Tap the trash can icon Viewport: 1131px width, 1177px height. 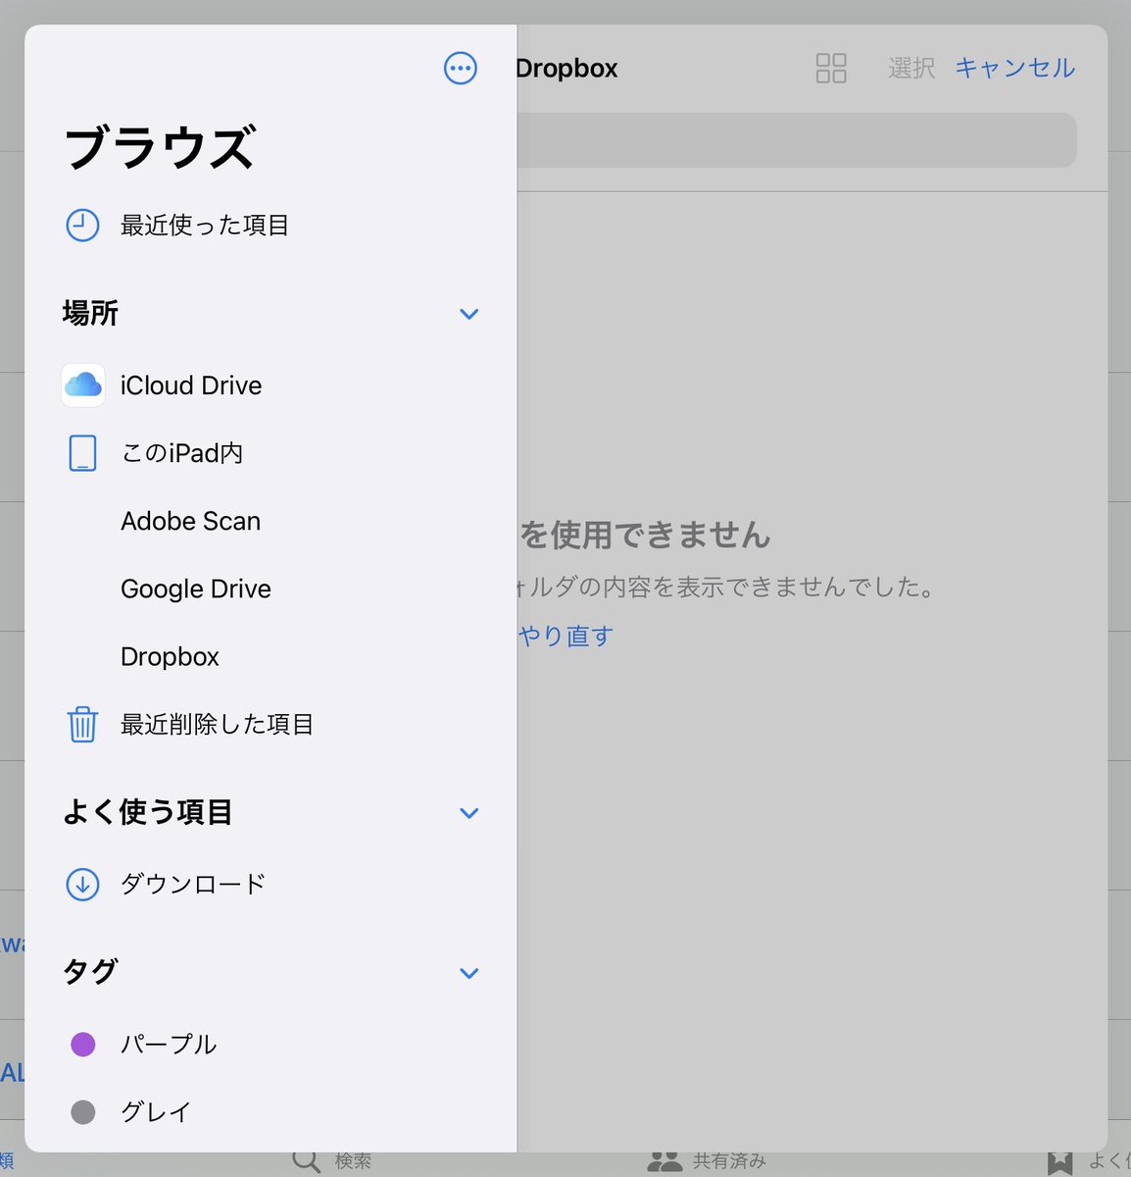tap(82, 725)
